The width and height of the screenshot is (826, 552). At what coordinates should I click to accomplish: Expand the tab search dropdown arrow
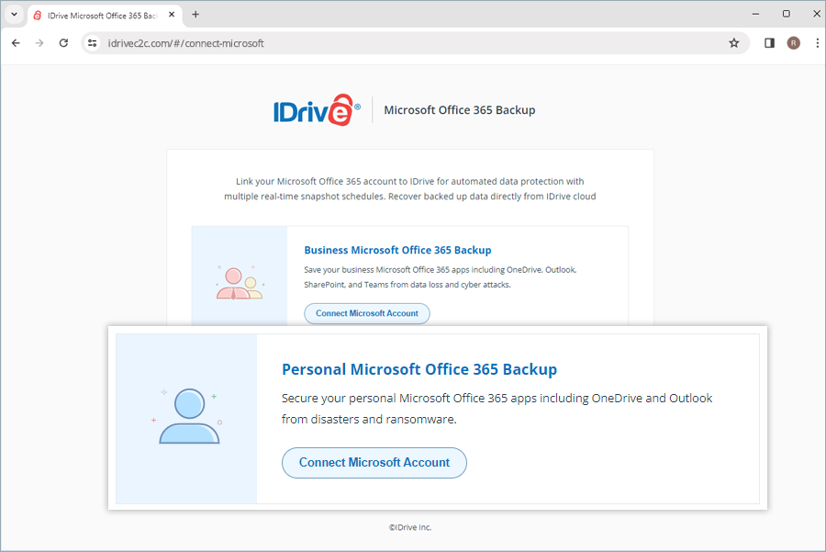pyautogui.click(x=14, y=15)
